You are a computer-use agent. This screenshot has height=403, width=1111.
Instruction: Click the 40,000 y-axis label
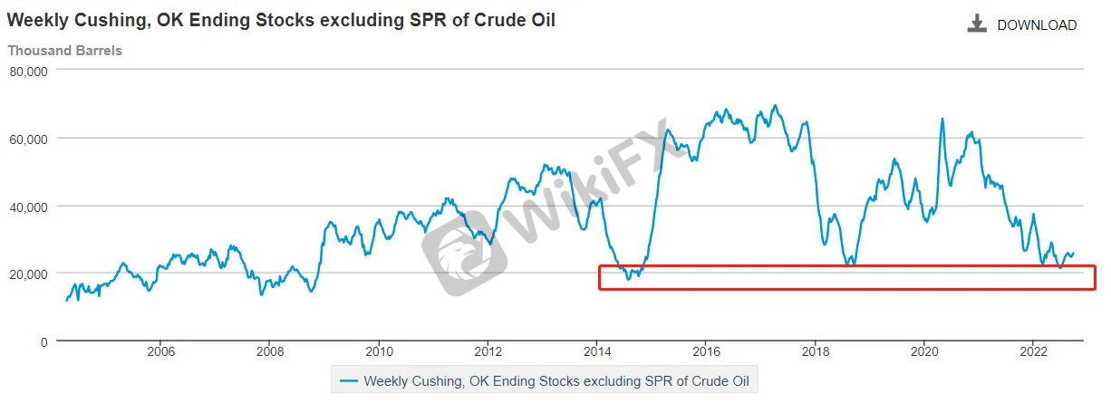(27, 206)
